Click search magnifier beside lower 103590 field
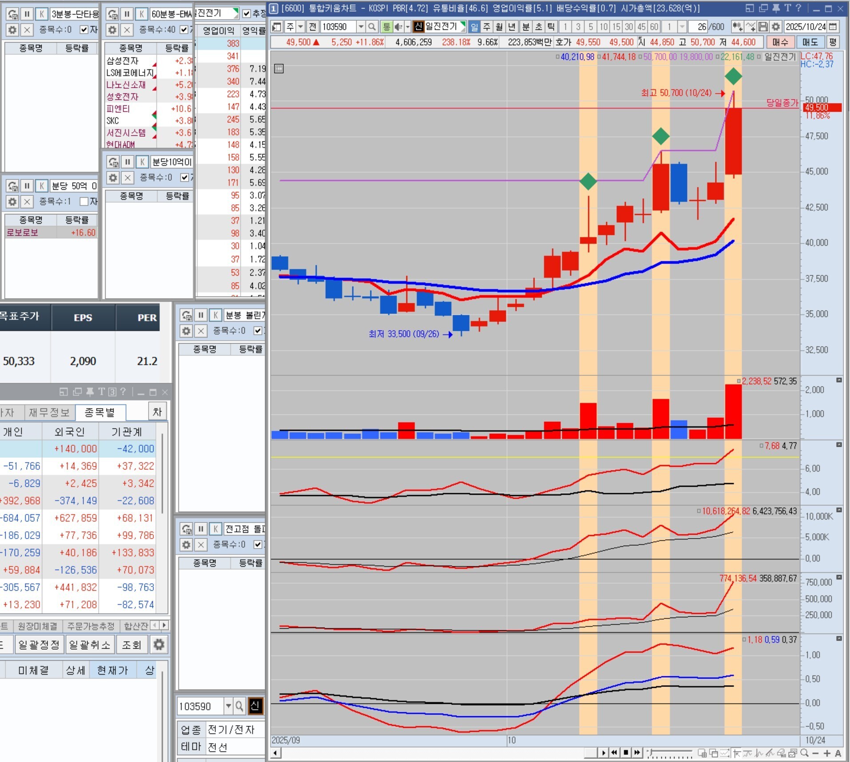The height and width of the screenshot is (762, 850). [239, 706]
